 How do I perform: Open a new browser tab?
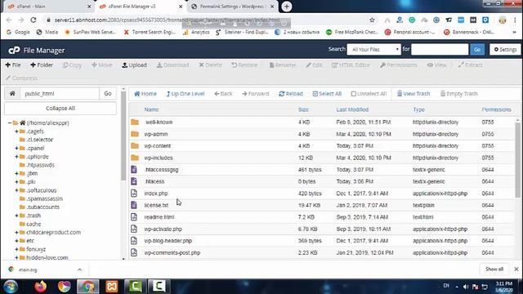[x=286, y=7]
